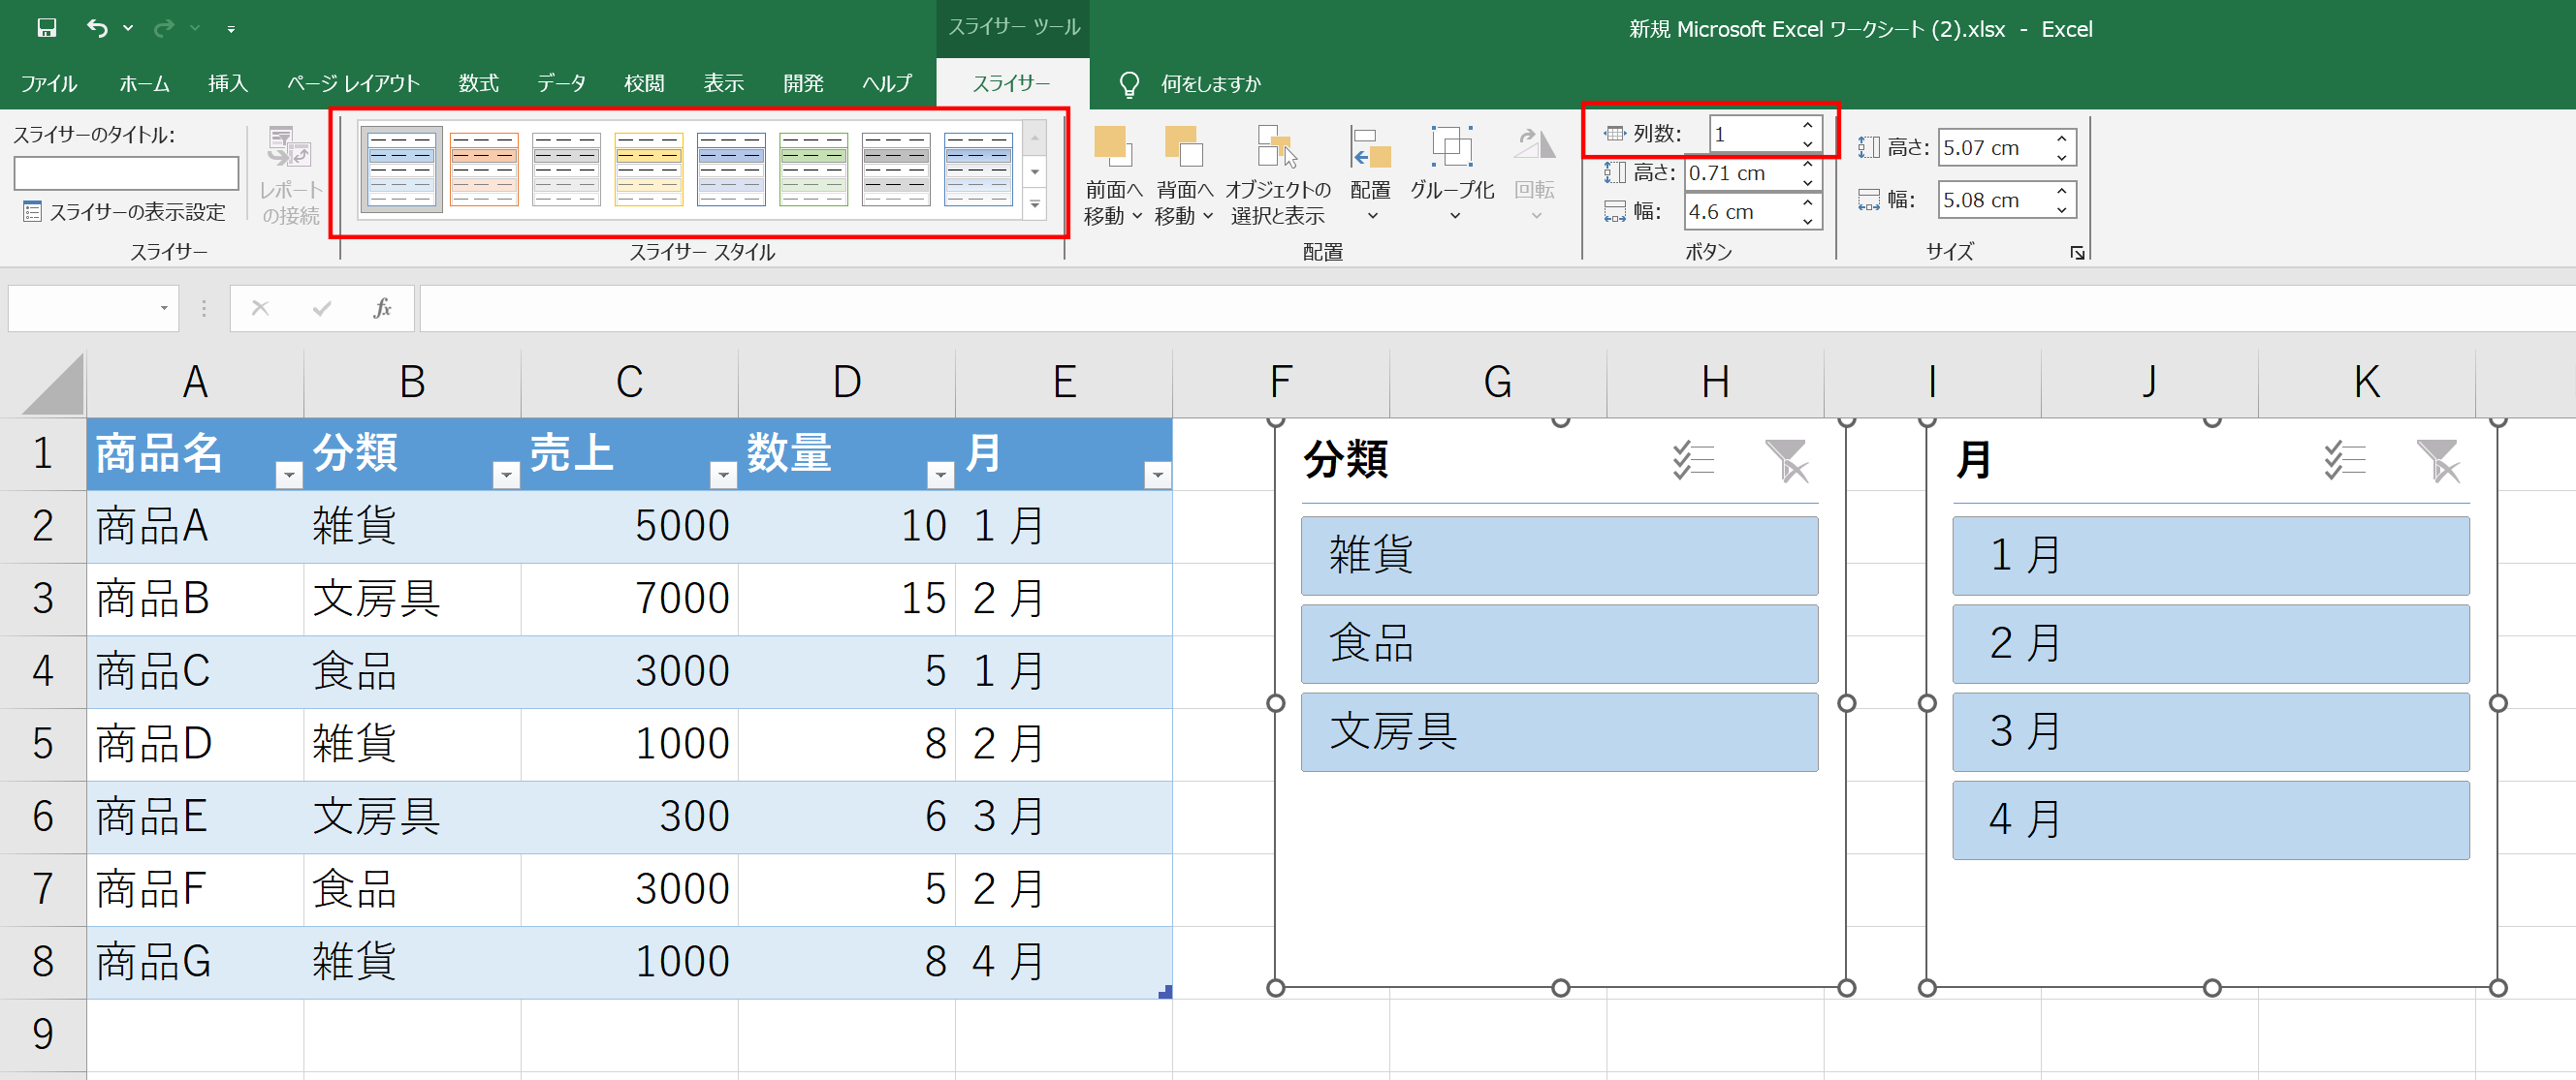Toggle multi-select on the 月 slicer

(2344, 460)
